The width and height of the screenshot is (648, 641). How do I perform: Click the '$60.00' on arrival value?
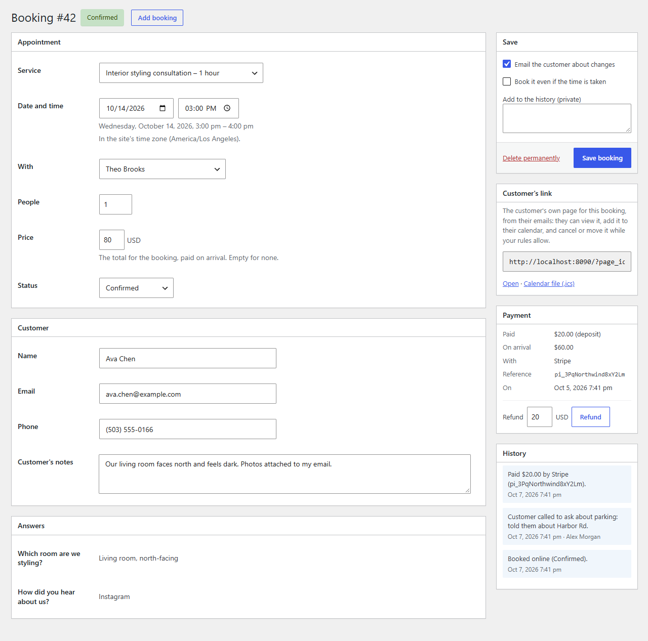[x=564, y=348]
